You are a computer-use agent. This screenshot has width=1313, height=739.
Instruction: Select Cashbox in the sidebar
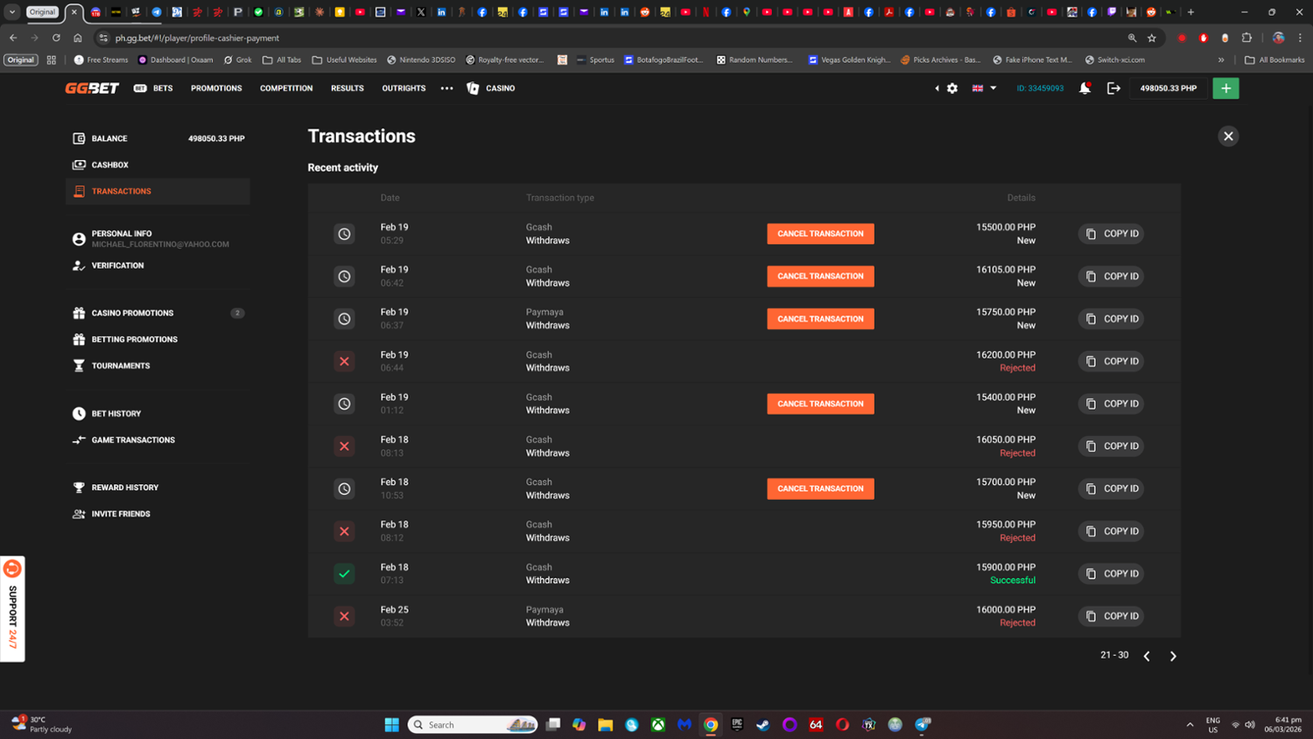(110, 165)
